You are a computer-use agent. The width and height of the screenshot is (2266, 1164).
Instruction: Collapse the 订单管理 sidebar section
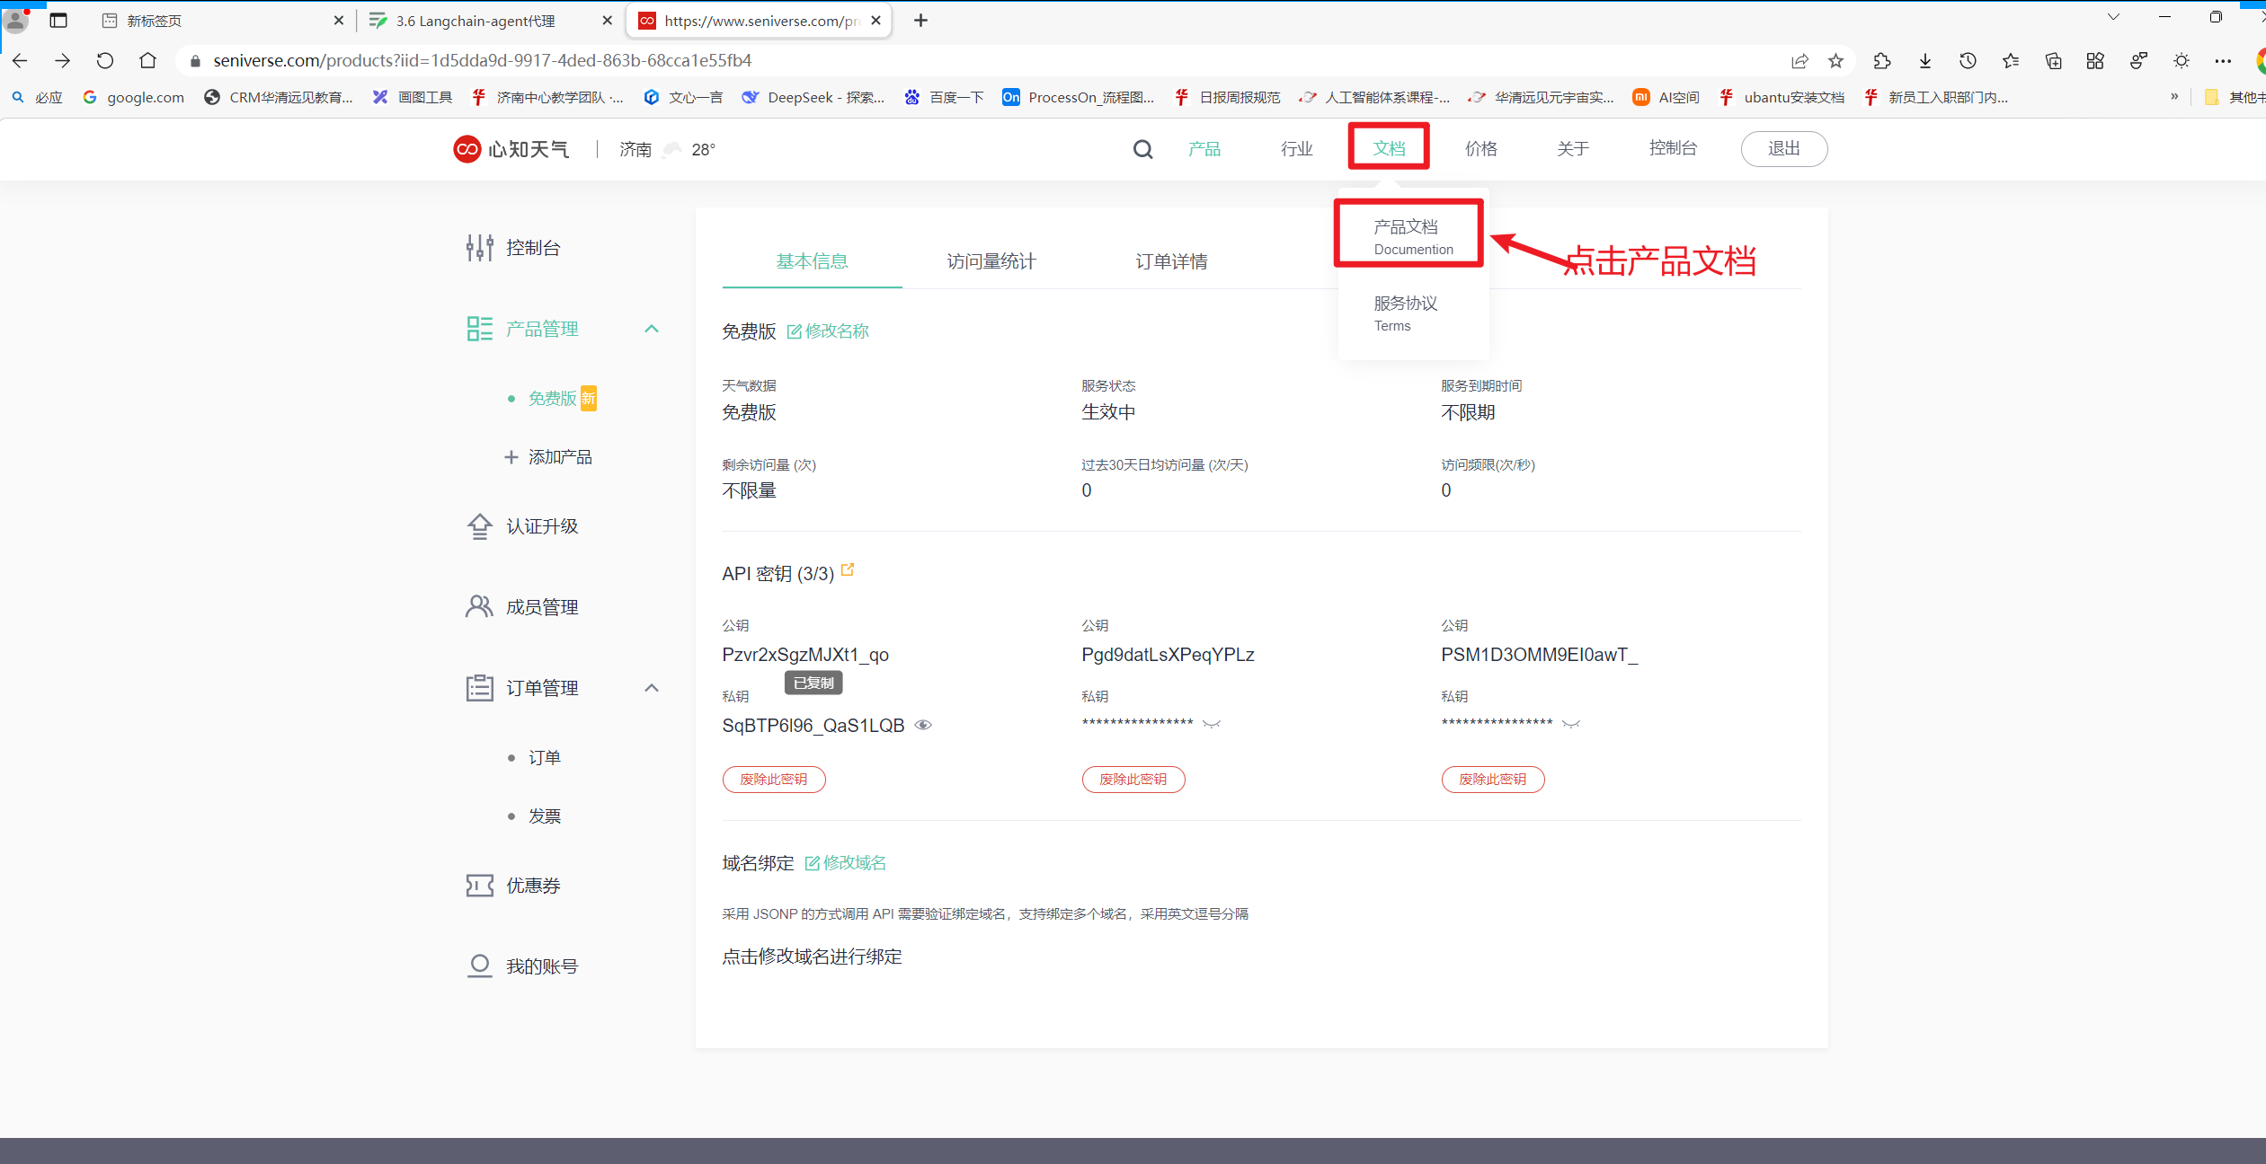point(652,688)
